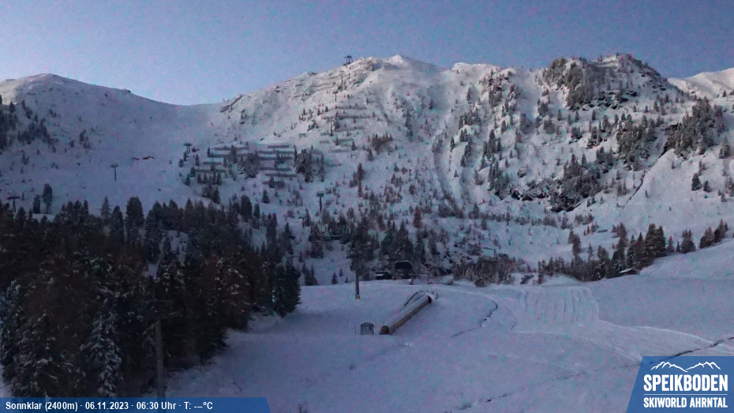Screen dimensions: 734x413
Task: Click the long covered conveyor tunnel on the slope
Action: pyautogui.click(x=406, y=311)
